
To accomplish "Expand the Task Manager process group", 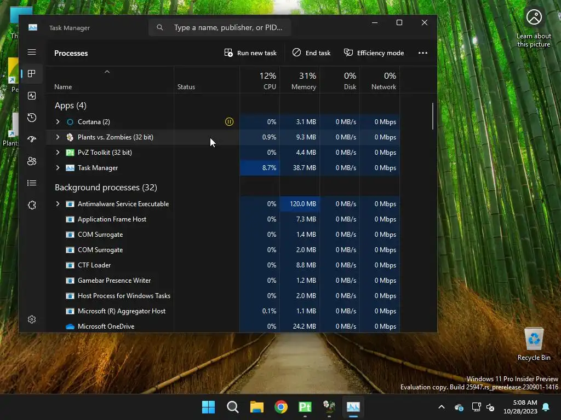I will click(58, 168).
